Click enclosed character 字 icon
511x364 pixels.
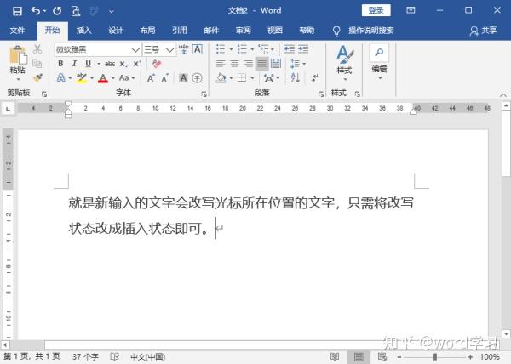click(198, 78)
